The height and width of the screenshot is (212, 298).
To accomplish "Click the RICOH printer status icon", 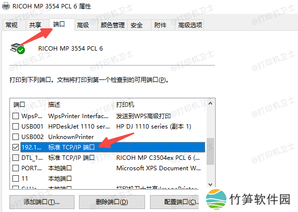I will [17, 49].
